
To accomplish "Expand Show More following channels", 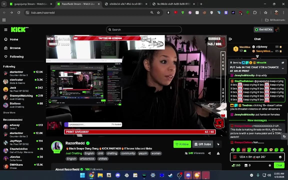I will pos(9,112).
